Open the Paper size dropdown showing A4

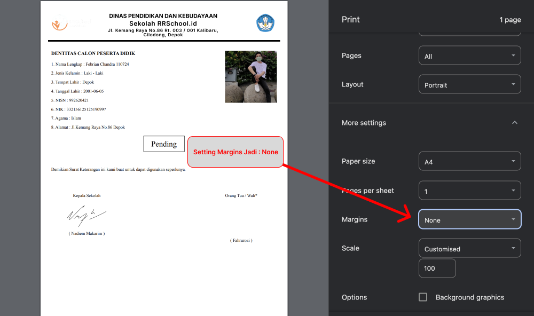(x=469, y=161)
